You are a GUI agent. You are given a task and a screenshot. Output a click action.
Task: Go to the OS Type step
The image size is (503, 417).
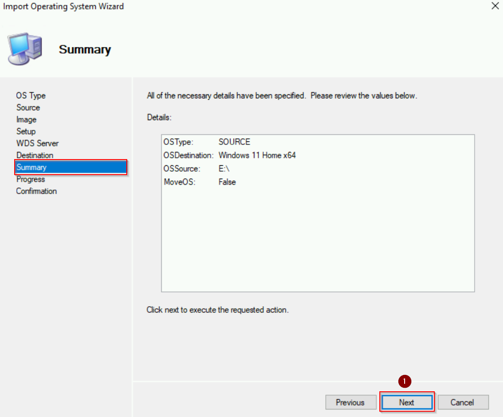click(x=31, y=96)
